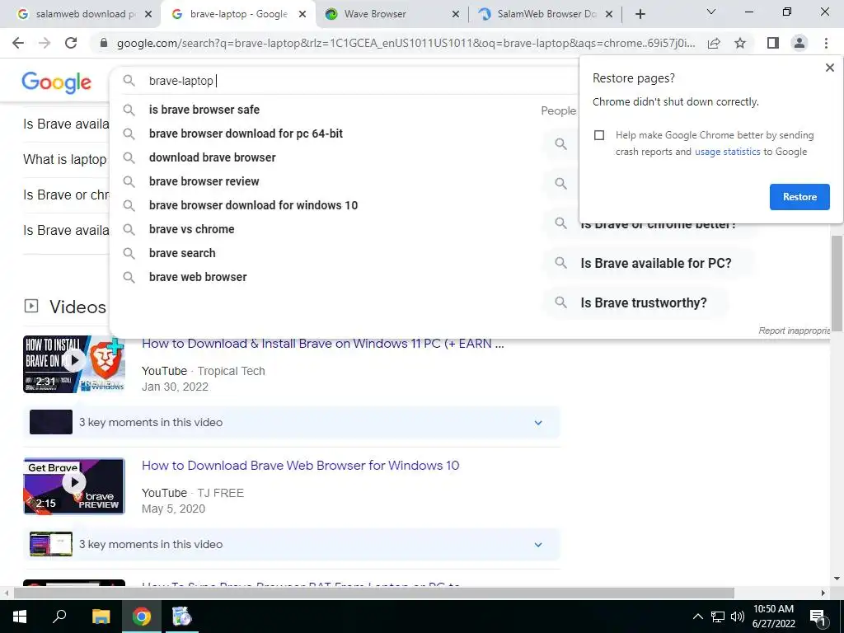844x633 pixels.
Task: Choose suggestion 'brave web browser'
Action: click(x=198, y=277)
